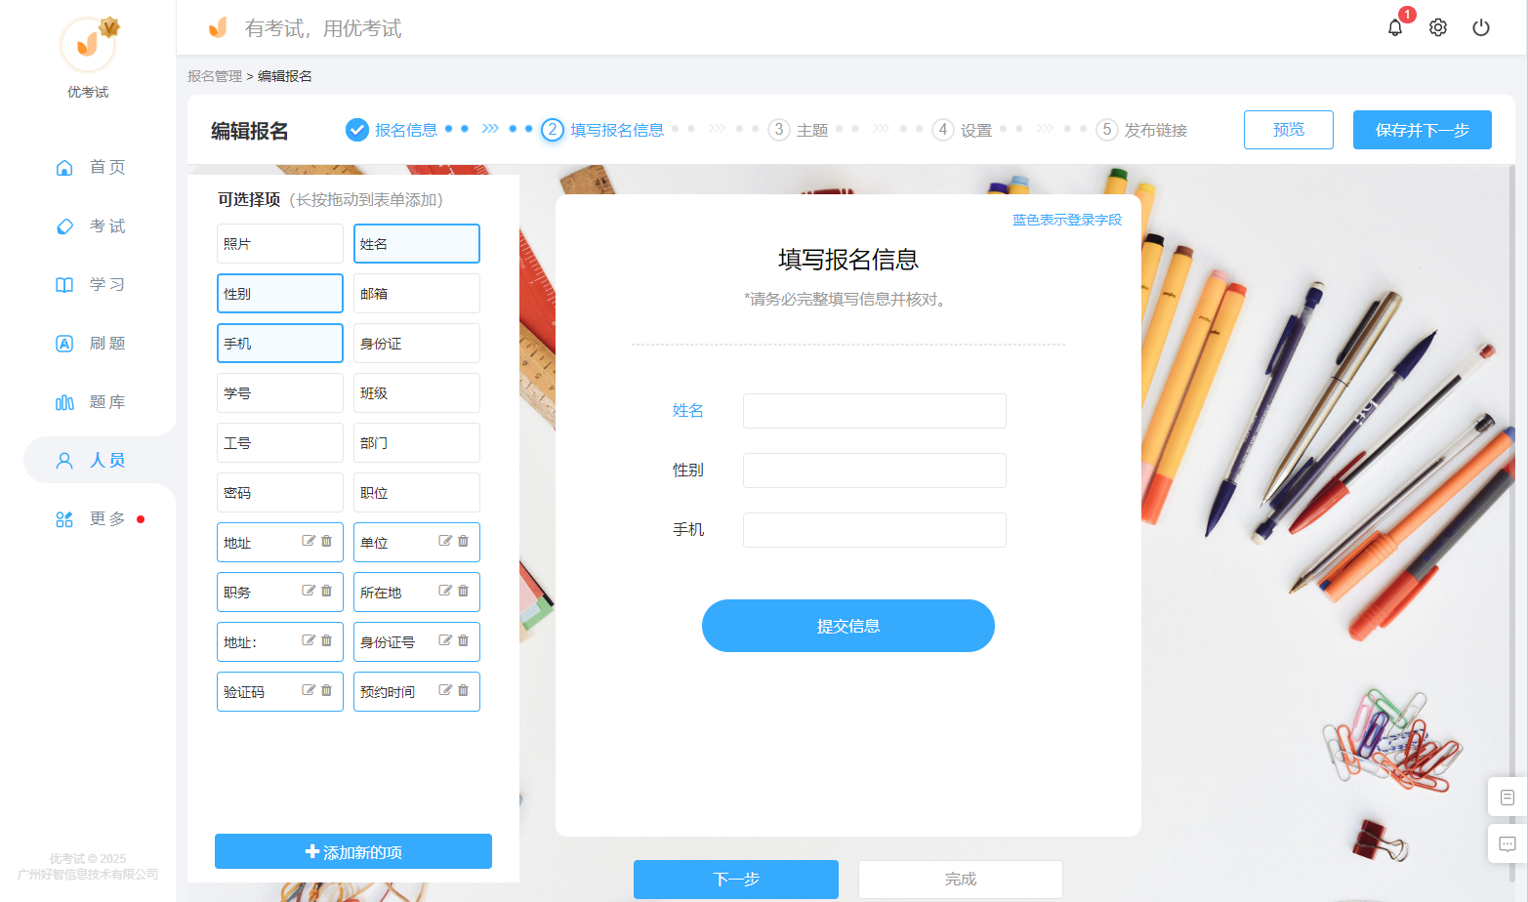The width and height of the screenshot is (1528, 902).
Task: Open the document icon floating button
Action: point(1507,798)
